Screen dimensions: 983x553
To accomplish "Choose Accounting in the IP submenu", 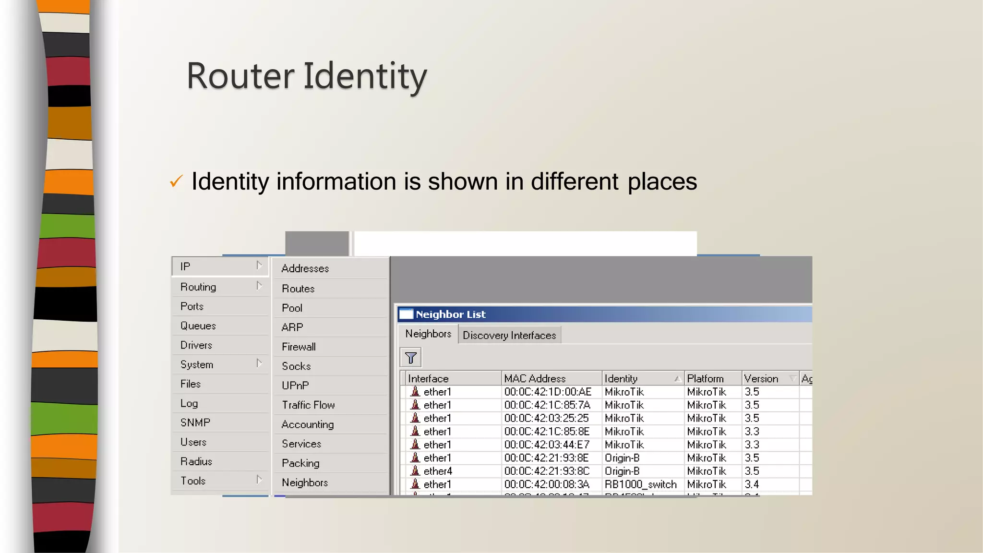I will tap(330, 424).
